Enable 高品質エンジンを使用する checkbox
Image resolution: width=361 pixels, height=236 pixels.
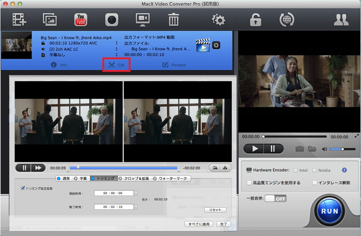249,183
